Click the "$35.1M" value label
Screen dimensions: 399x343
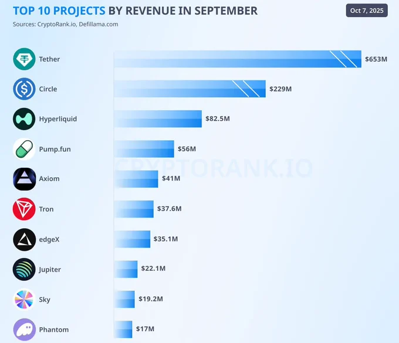click(165, 239)
